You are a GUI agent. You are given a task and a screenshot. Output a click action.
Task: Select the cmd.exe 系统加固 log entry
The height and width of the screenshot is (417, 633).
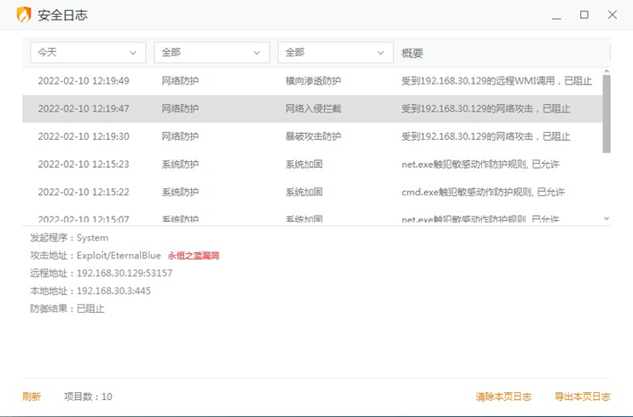(x=312, y=192)
